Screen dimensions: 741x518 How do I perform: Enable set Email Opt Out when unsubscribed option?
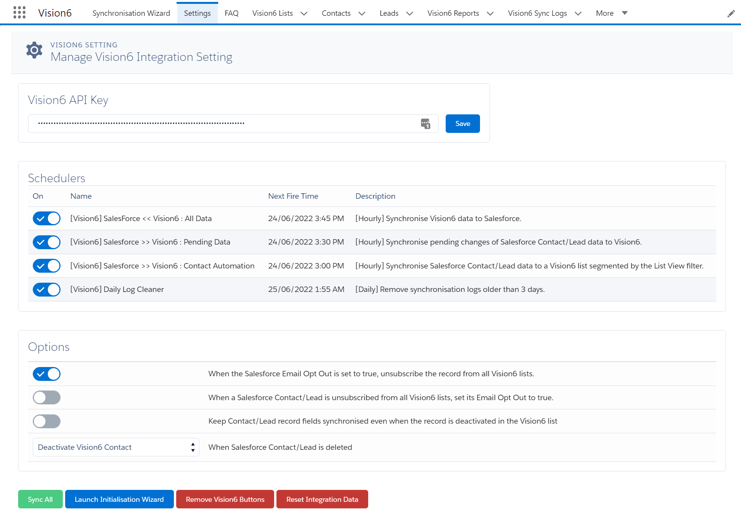click(x=47, y=397)
